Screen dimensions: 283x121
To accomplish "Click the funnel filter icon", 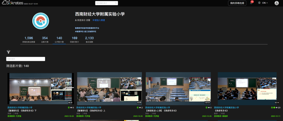I will coord(8,52).
